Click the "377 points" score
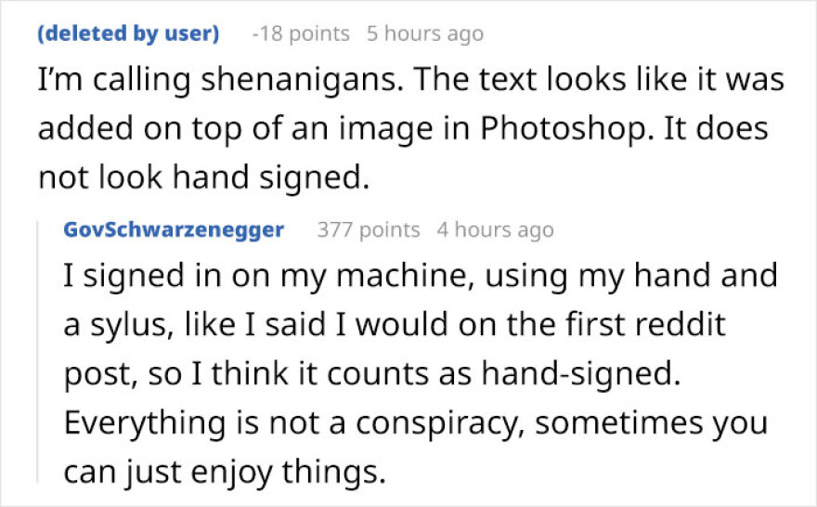The image size is (817, 507). pyautogui.click(x=369, y=230)
